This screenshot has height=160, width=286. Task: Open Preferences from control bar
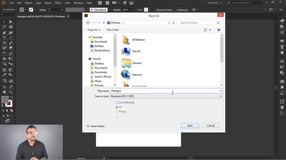pos(182,10)
